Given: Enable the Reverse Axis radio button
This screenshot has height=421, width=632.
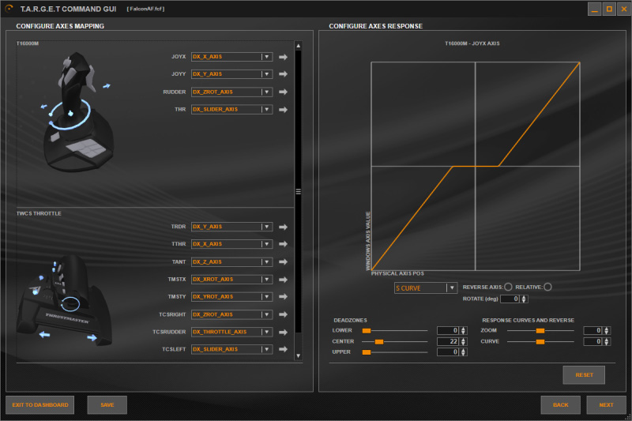Looking at the screenshot, I should coord(508,287).
